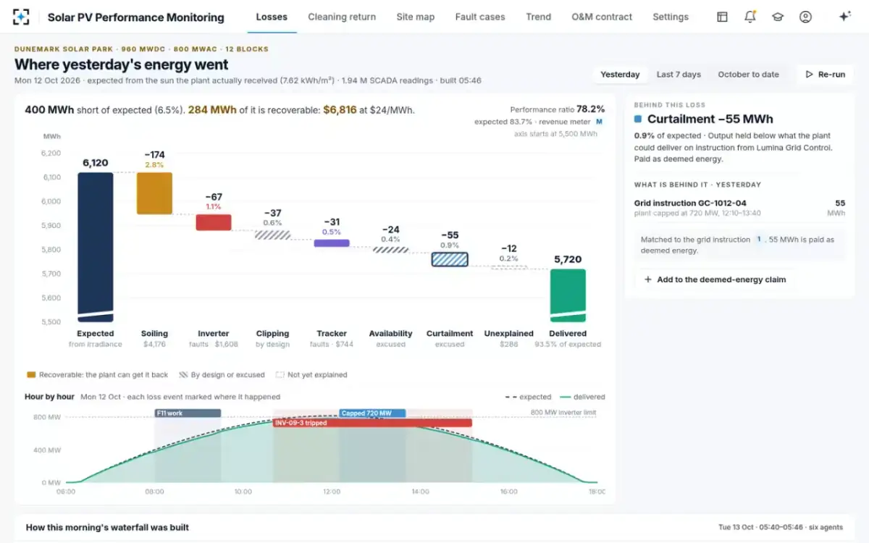Click the expected dashed-line legend
Image resolution: width=869 pixels, height=543 pixels.
(x=528, y=397)
